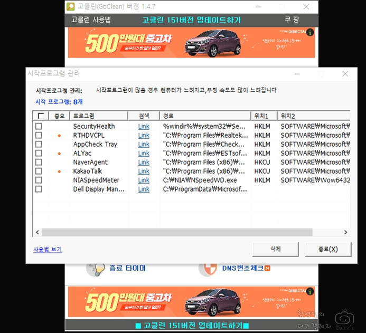Click 고클린 151버전 업데이트하기 in GoClean header

click(x=191, y=20)
